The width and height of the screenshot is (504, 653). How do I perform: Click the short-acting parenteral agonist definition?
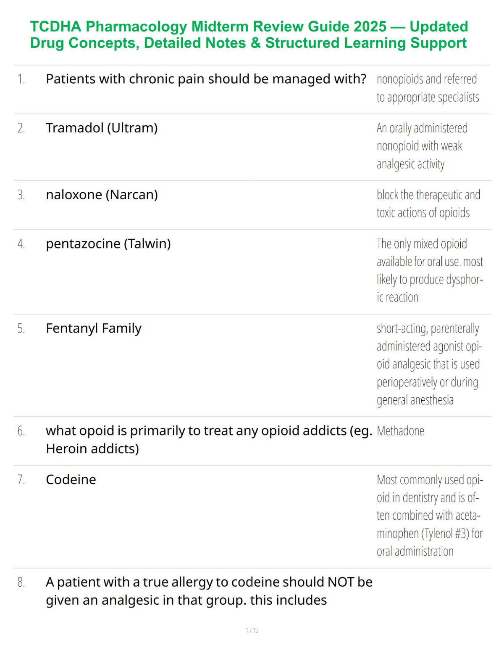[430, 364]
